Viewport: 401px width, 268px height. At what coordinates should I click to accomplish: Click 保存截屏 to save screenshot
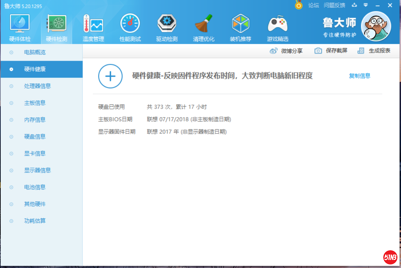click(331, 51)
